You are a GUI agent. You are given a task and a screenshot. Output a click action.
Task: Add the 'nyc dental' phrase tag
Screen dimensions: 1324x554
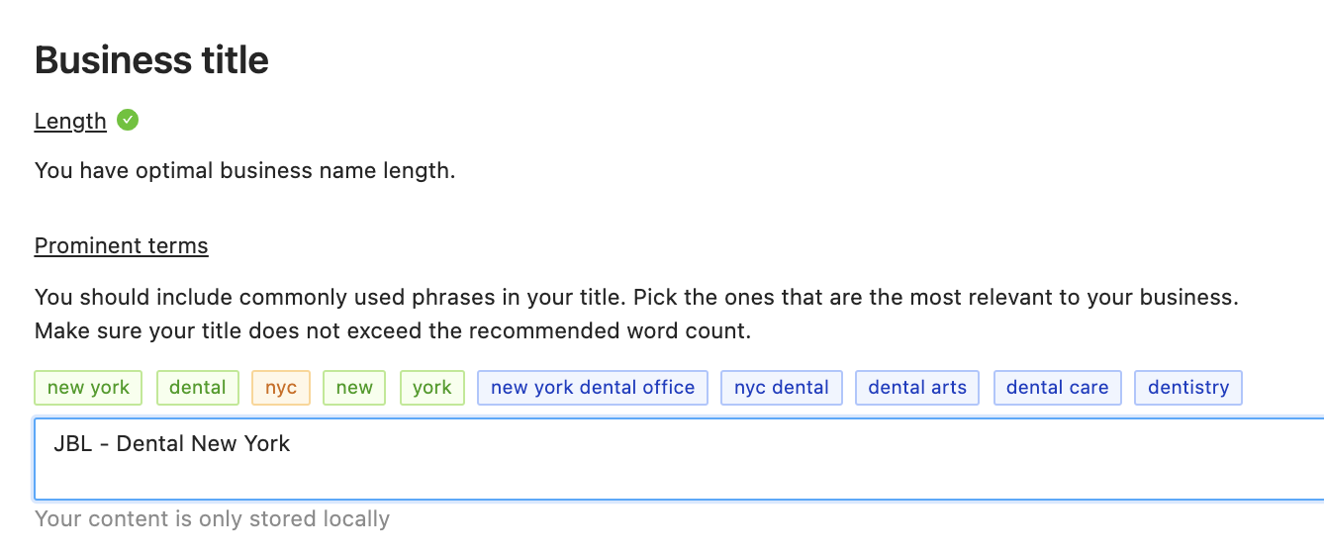pos(782,388)
